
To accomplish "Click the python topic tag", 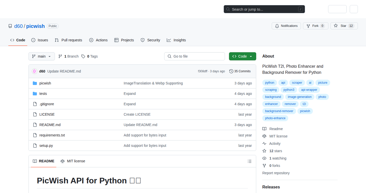I will pyautogui.click(x=270, y=83).
